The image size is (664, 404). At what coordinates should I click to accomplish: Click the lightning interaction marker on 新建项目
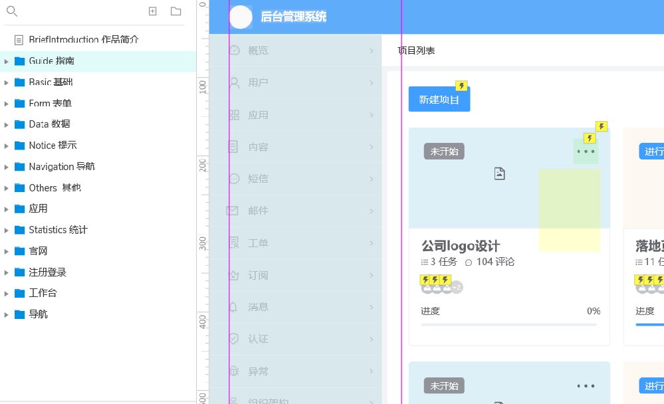point(461,86)
